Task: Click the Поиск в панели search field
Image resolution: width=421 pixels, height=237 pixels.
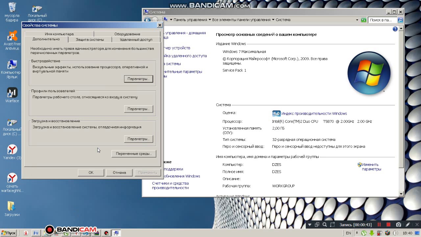Action: pyautogui.click(x=383, y=20)
